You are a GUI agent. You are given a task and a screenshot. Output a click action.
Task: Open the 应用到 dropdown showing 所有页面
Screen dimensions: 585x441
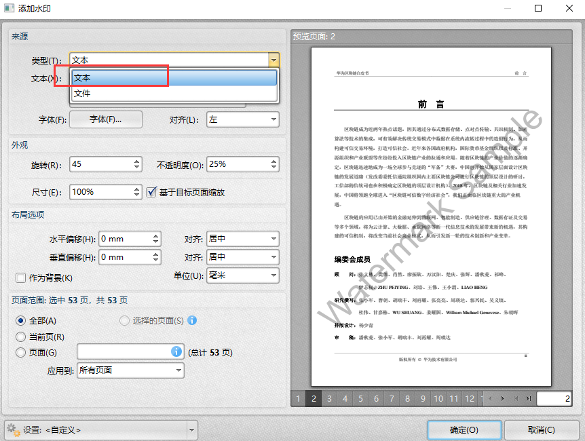[130, 370]
